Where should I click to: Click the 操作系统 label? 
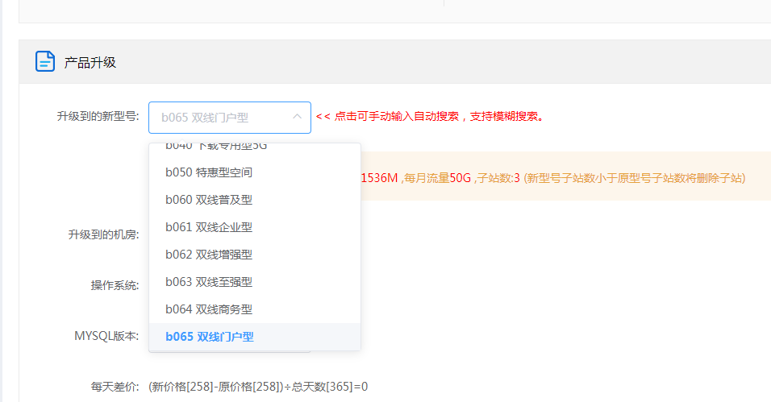click(x=115, y=285)
